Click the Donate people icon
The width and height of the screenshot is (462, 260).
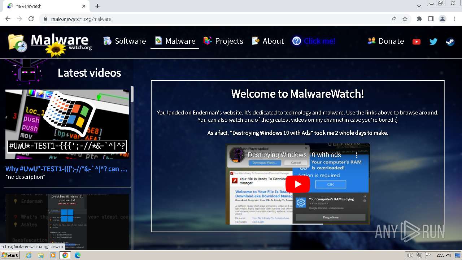pyautogui.click(x=371, y=41)
